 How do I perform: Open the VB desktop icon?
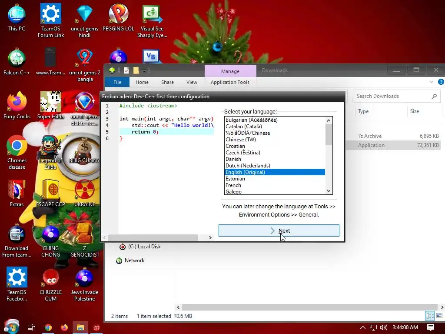(152, 56)
